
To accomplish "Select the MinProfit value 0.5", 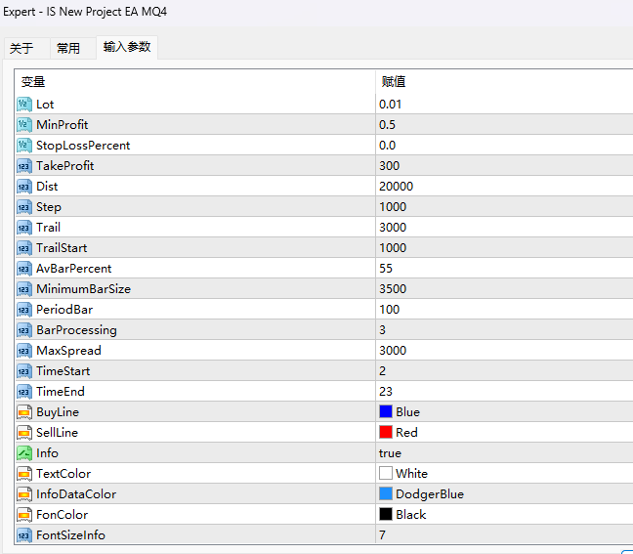I will [x=387, y=125].
